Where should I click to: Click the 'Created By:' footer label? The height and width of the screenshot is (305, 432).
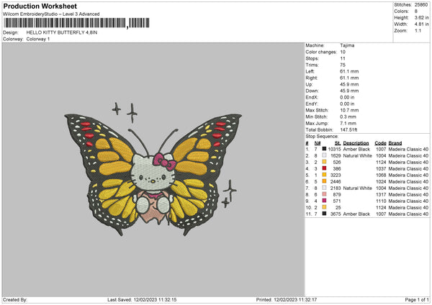(x=15, y=300)
